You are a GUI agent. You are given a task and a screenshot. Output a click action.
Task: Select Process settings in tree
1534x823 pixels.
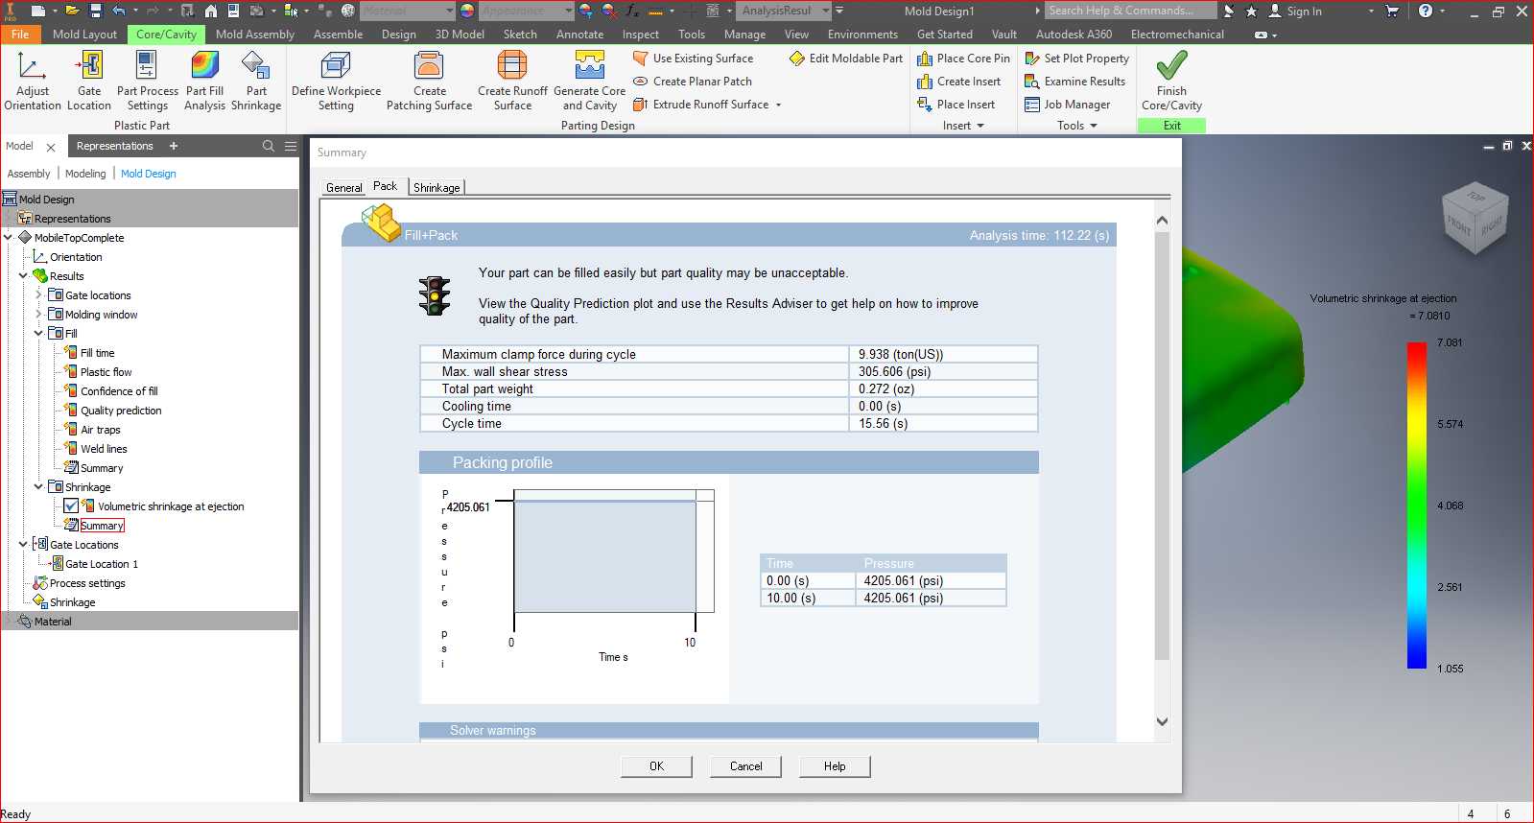tap(87, 583)
